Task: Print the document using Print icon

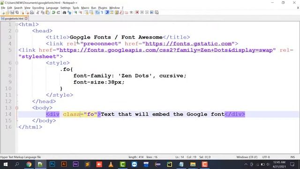Action: coord(32,13)
